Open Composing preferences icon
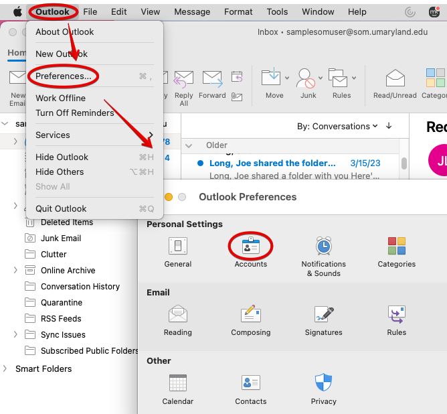447x414 pixels. pyautogui.click(x=251, y=316)
